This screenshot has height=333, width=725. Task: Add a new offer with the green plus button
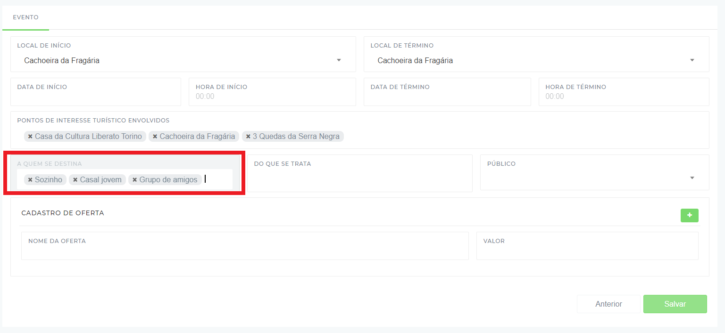(689, 215)
